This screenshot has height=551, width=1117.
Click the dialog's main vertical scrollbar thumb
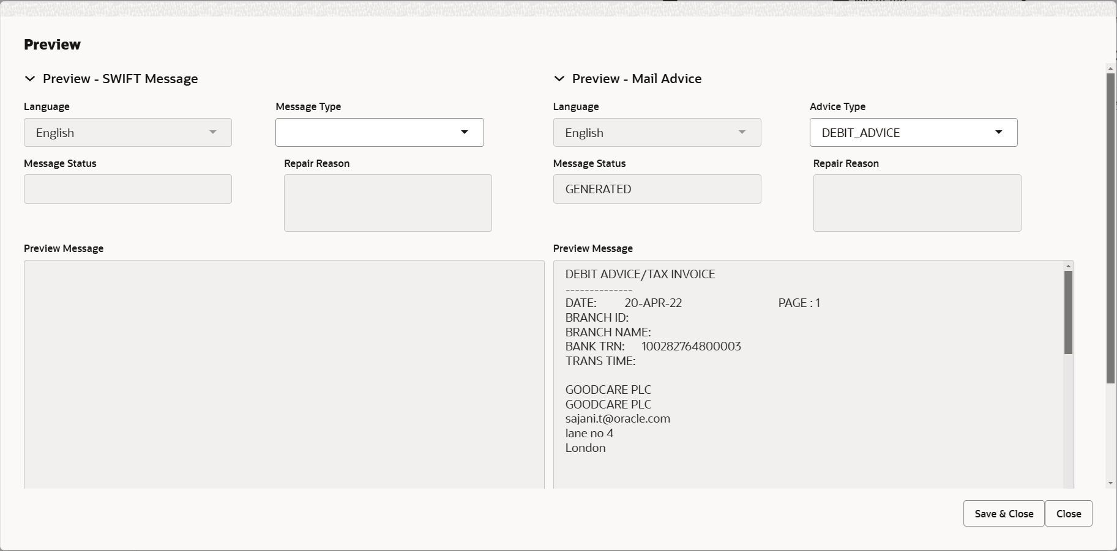pos(1111,229)
